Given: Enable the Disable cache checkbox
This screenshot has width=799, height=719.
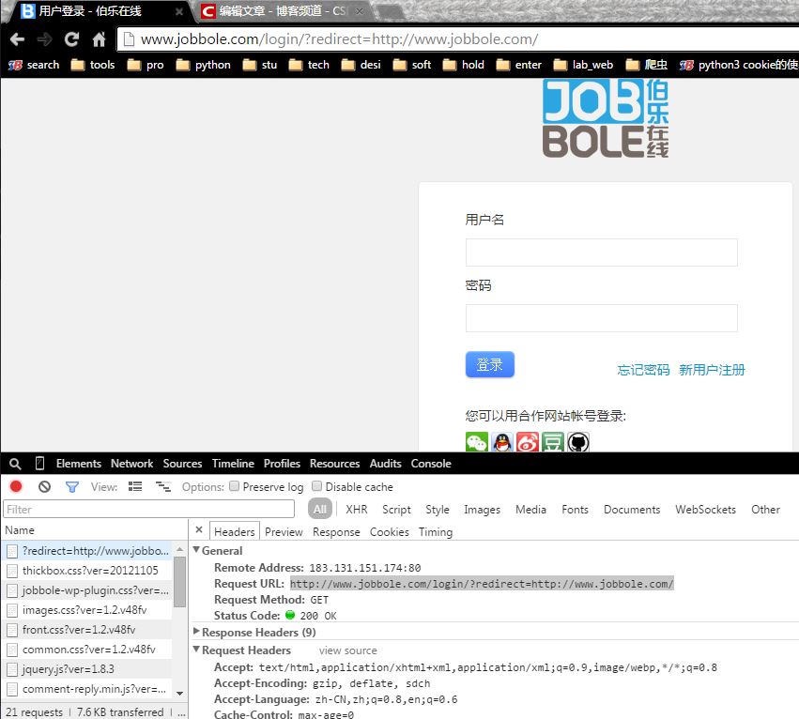Looking at the screenshot, I should click(x=317, y=486).
